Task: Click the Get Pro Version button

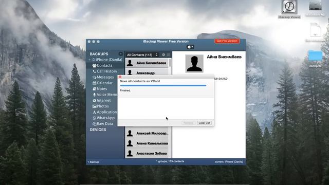Action: 227,41
